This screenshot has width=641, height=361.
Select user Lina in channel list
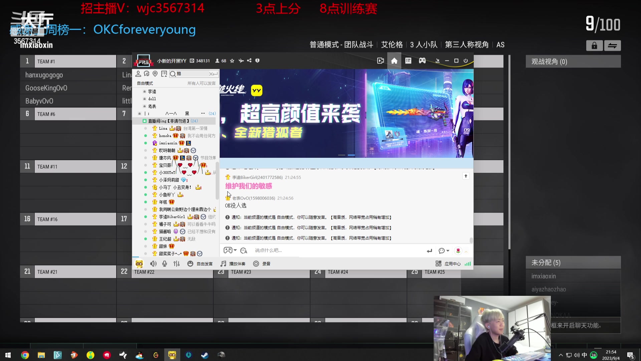(163, 128)
